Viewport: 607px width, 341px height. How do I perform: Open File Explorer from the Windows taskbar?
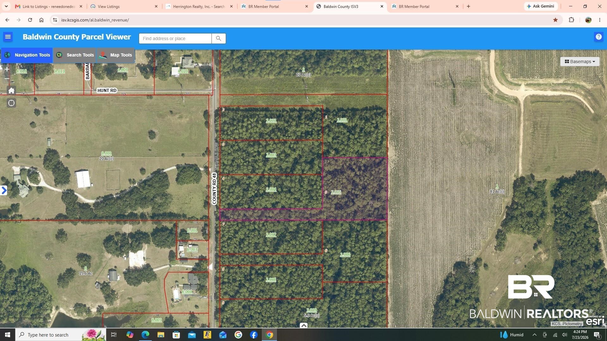click(x=161, y=335)
